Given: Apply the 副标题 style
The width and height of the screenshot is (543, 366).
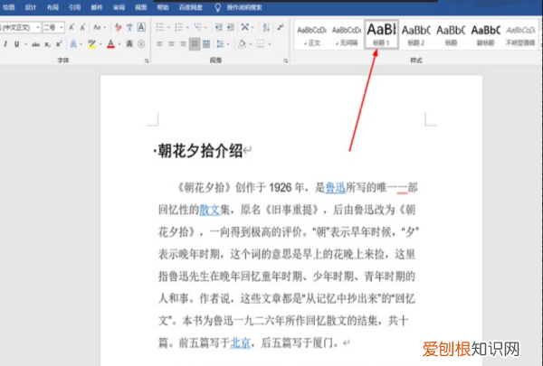Looking at the screenshot, I should tap(485, 35).
